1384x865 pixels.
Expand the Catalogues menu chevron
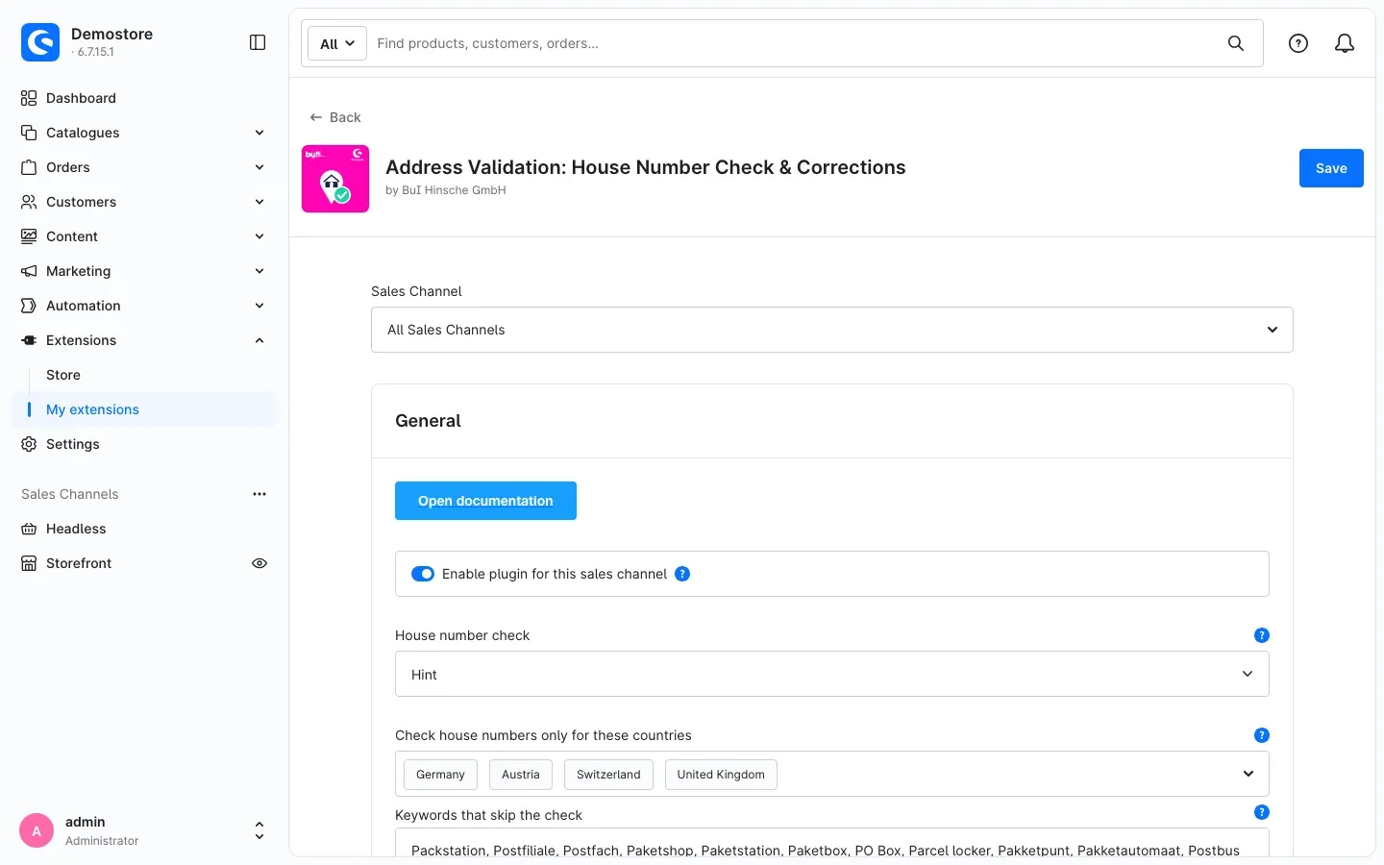(x=259, y=133)
